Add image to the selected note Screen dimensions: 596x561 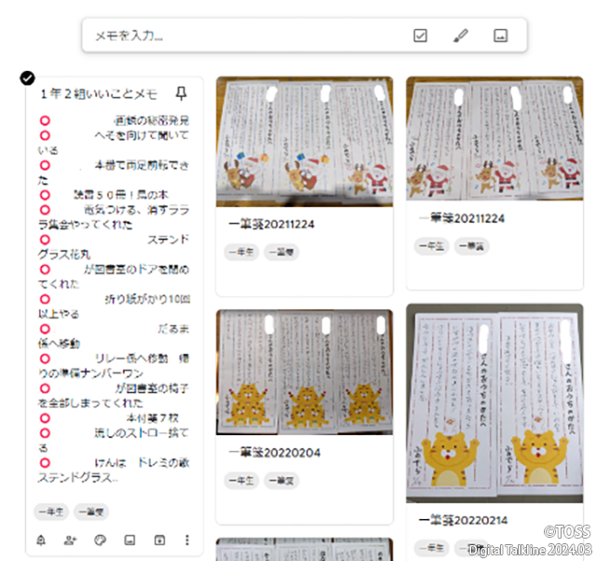point(129,540)
